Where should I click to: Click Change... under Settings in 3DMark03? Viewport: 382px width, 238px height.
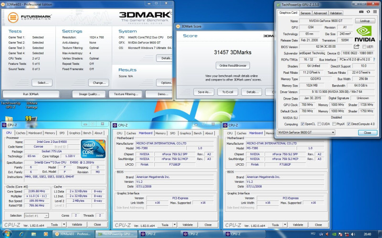(x=99, y=83)
